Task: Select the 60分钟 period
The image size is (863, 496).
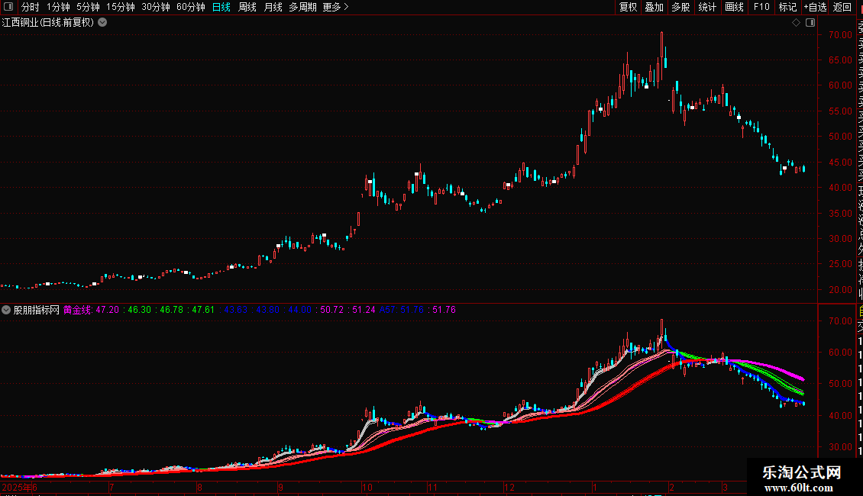Action: [191, 7]
